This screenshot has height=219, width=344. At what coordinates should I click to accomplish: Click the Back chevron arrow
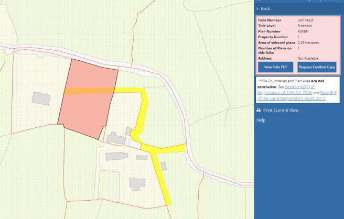tap(257, 9)
